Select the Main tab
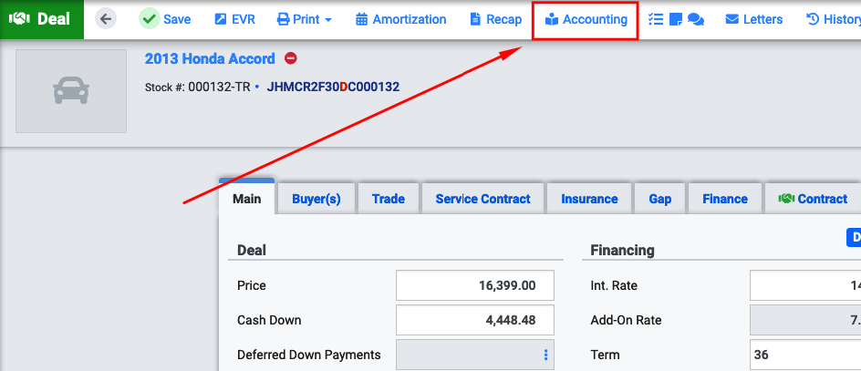 (x=246, y=199)
